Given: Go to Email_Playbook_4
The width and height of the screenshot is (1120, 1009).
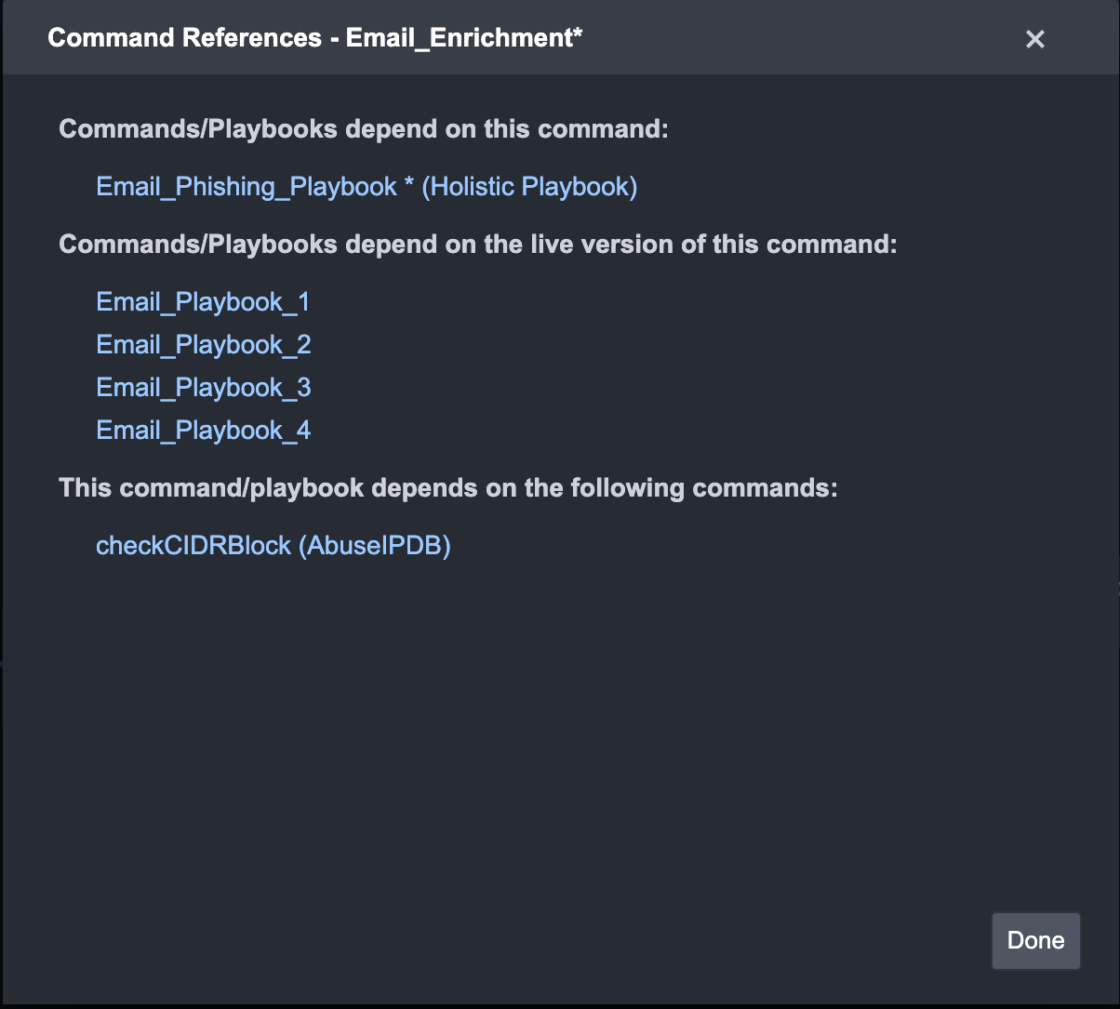Looking at the screenshot, I should 203,431.
